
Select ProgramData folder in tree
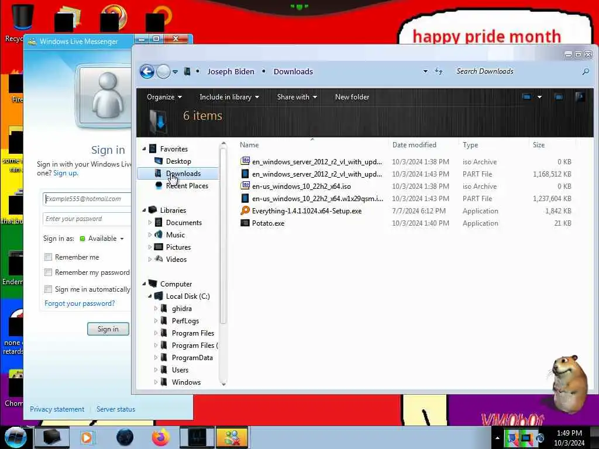pos(192,358)
